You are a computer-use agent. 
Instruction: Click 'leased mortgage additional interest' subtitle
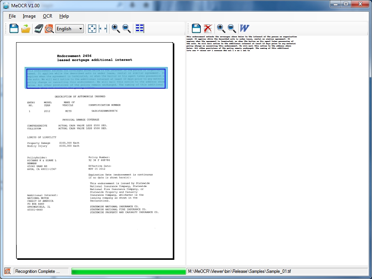[94, 60]
